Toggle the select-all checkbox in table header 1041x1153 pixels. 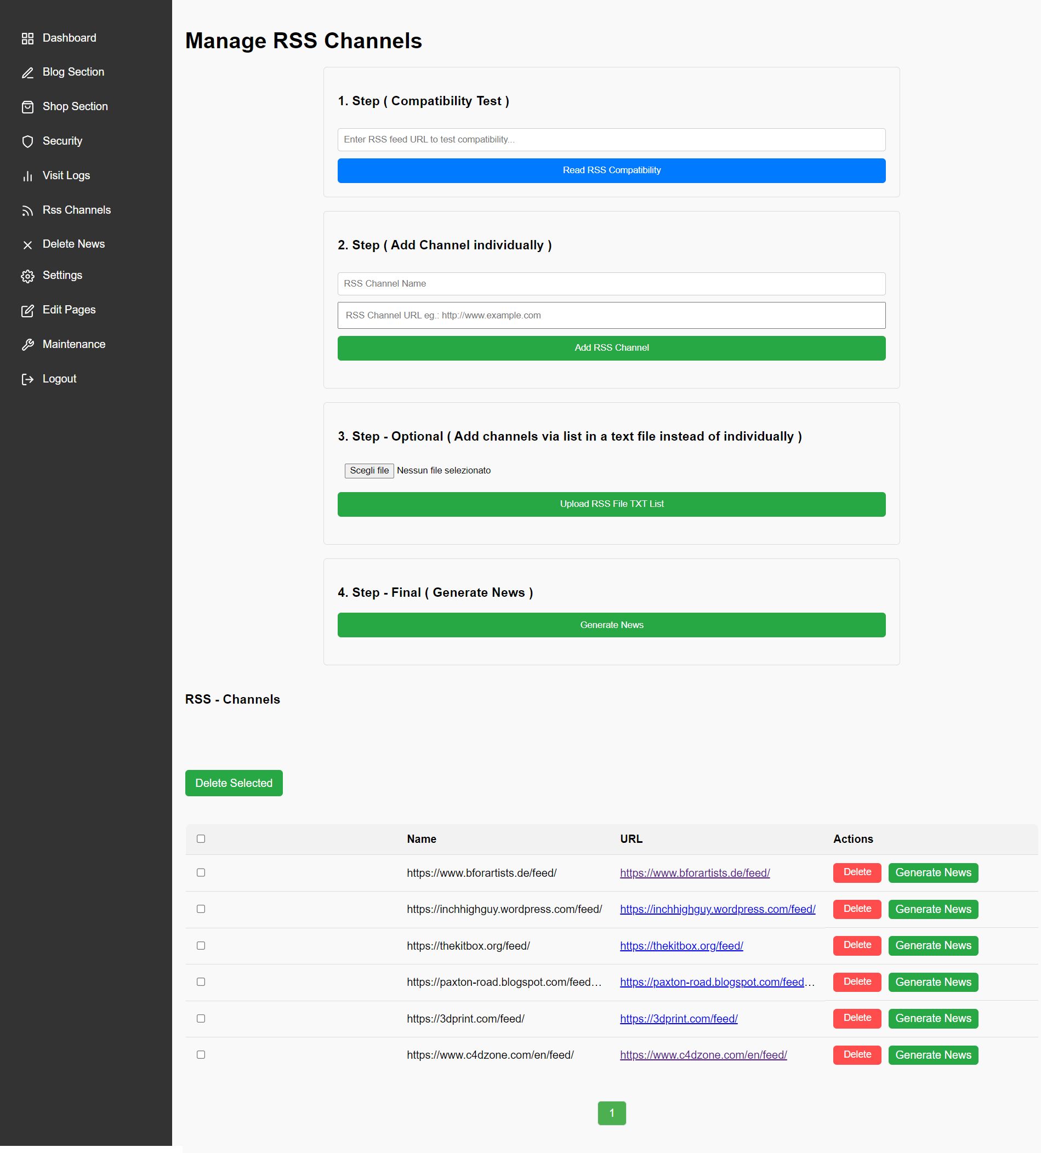pyautogui.click(x=201, y=838)
